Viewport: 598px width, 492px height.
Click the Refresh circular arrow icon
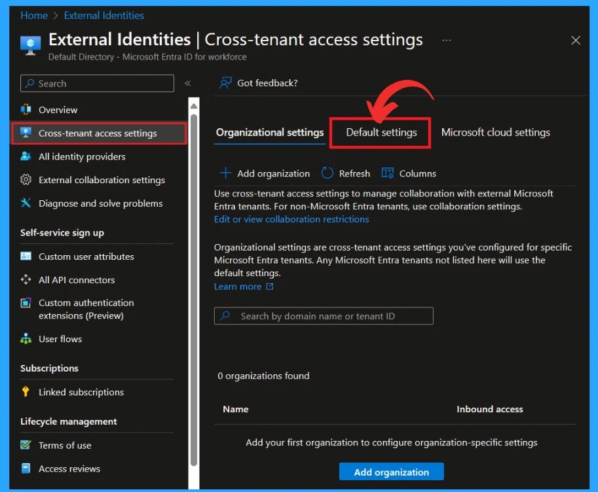pos(327,173)
